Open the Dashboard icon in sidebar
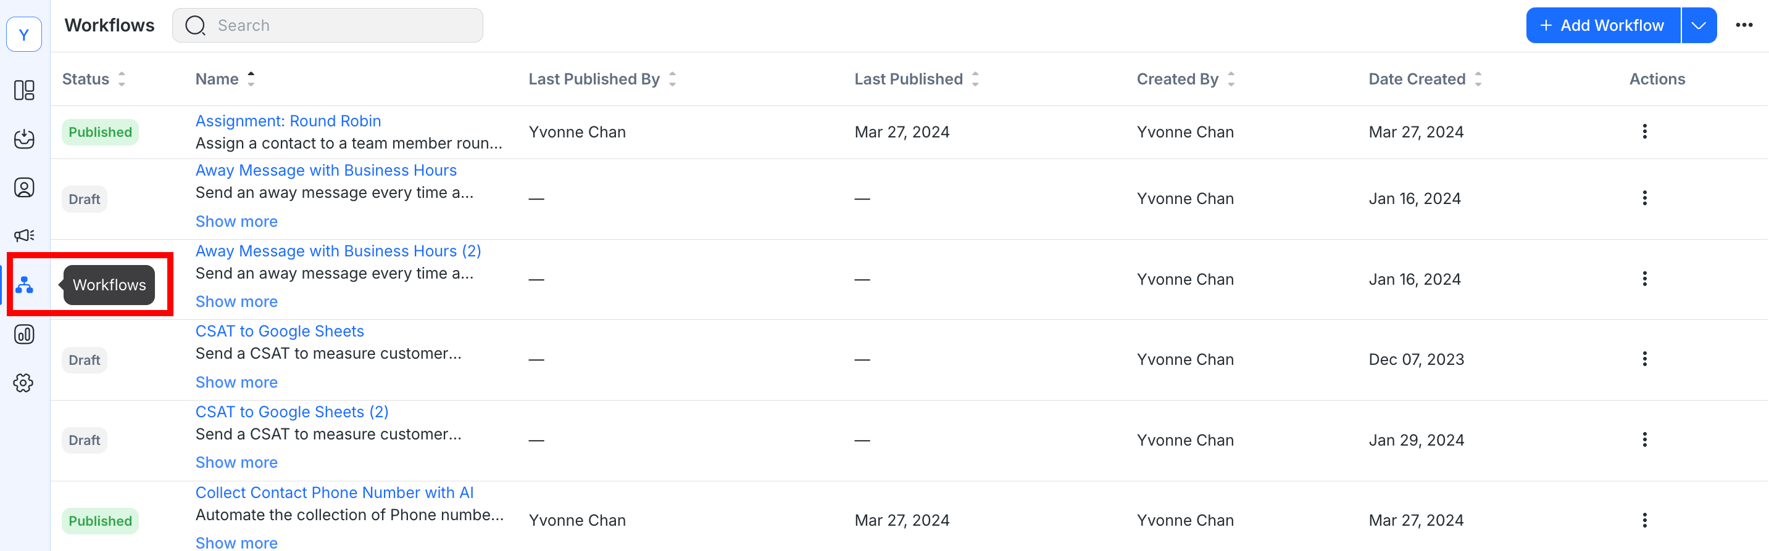 [x=24, y=91]
